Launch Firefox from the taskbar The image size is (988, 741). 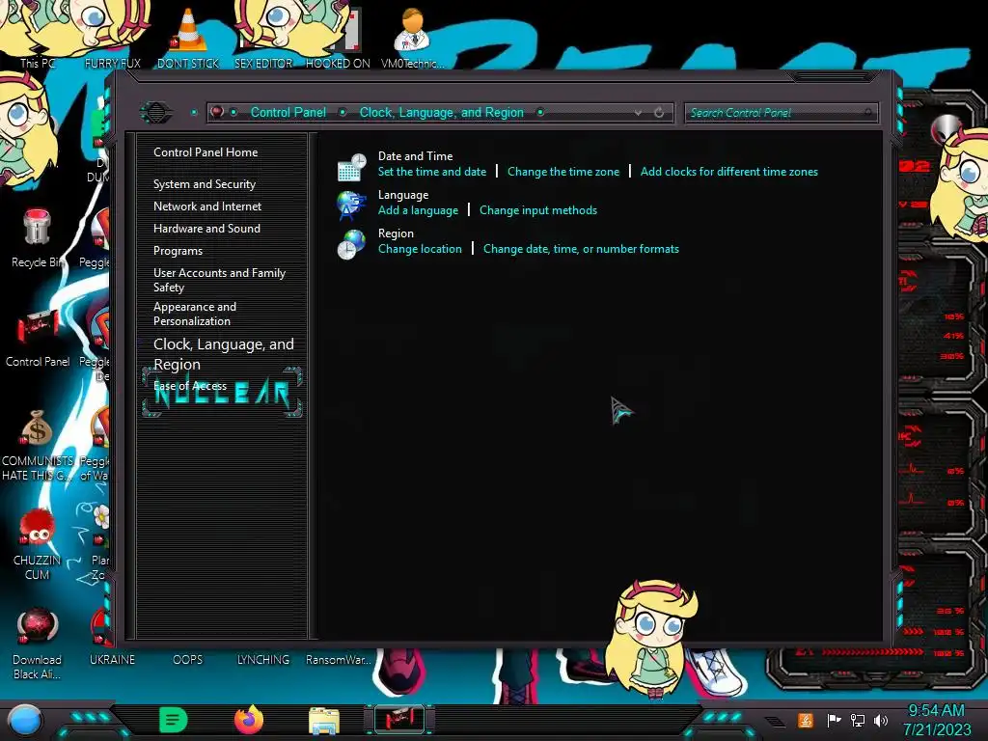coord(249,720)
